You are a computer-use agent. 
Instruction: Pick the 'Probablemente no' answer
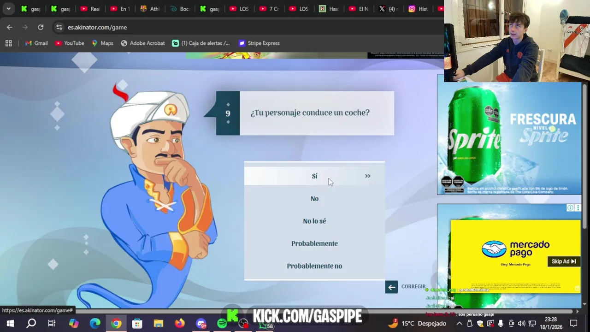[314, 266]
